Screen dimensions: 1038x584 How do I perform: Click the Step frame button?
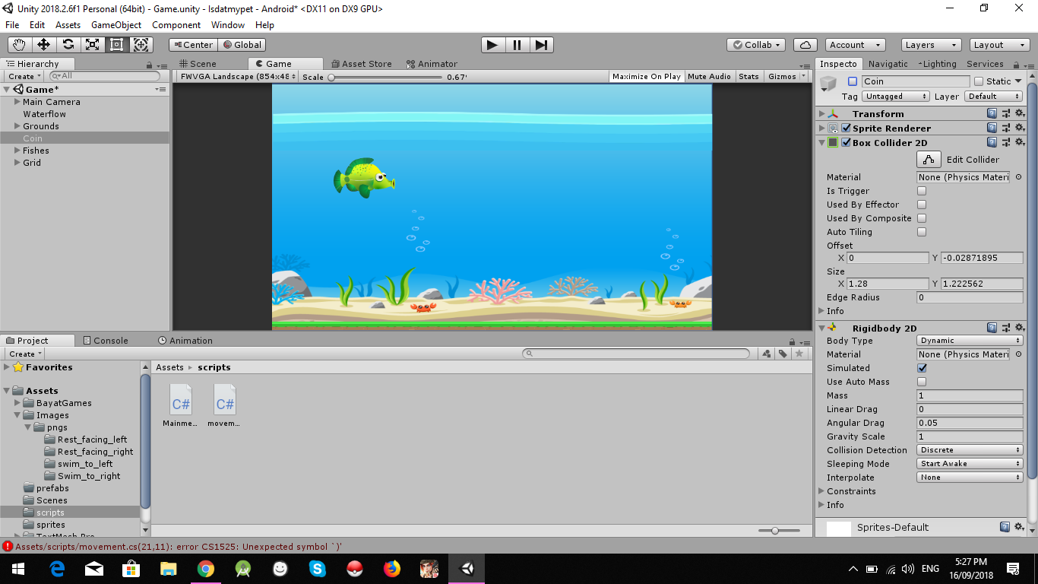(x=541, y=45)
